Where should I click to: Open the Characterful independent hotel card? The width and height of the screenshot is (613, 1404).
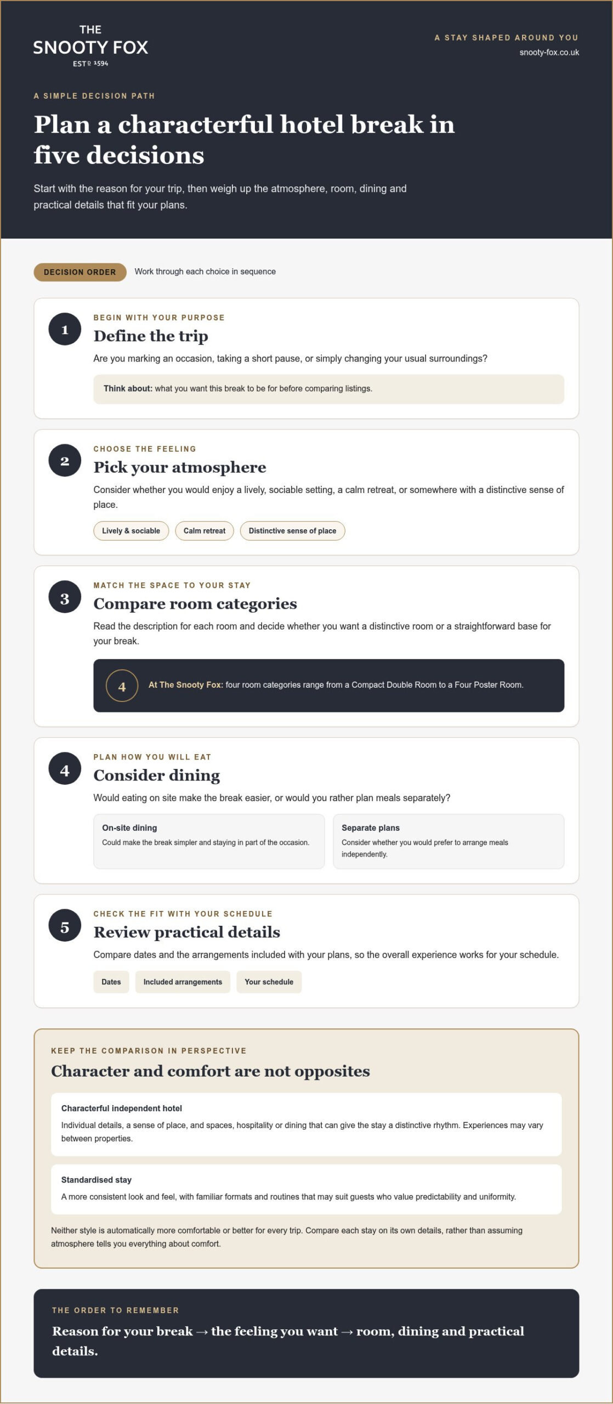pos(306,1124)
